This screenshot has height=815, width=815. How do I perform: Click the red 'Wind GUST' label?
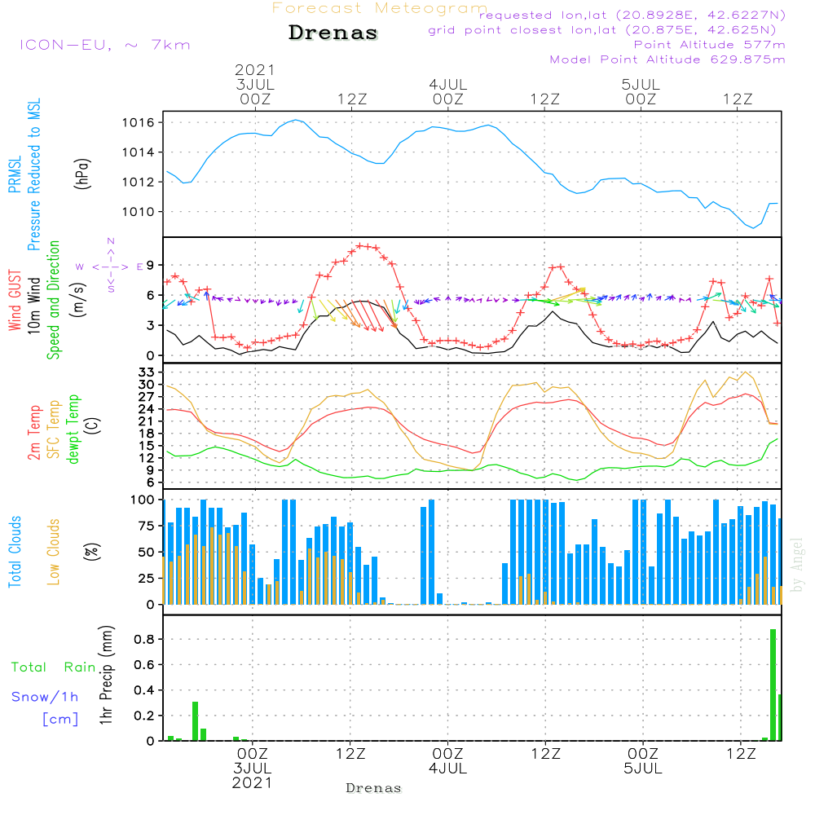click(15, 300)
